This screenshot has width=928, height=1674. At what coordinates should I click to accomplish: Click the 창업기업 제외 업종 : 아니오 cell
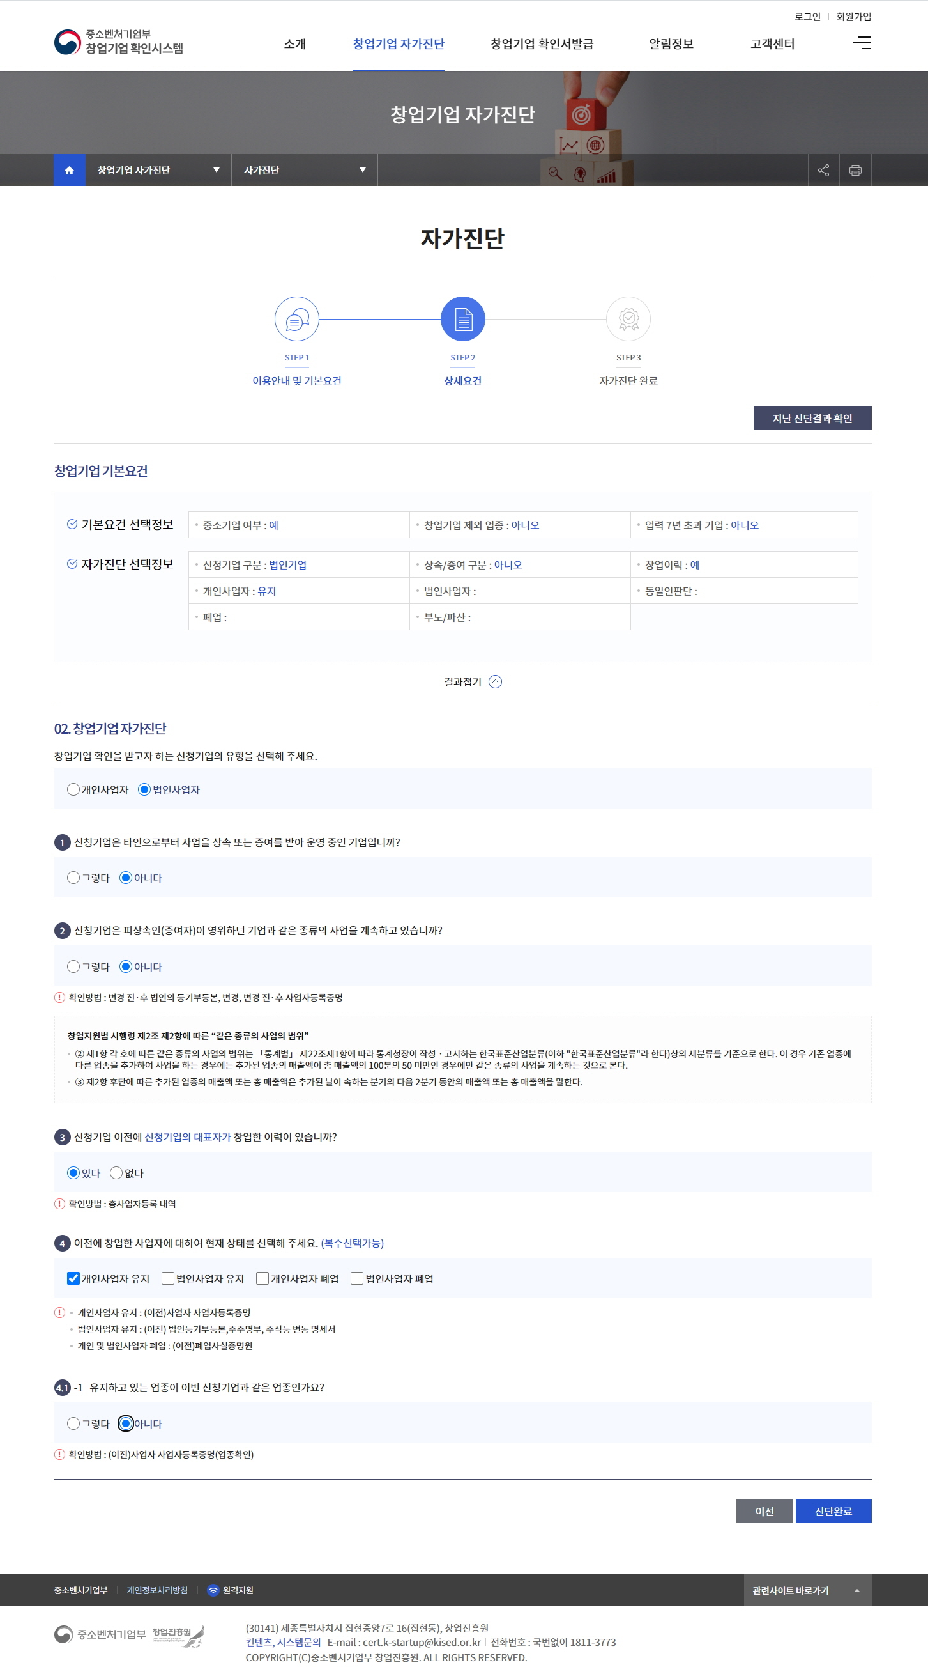click(x=520, y=525)
